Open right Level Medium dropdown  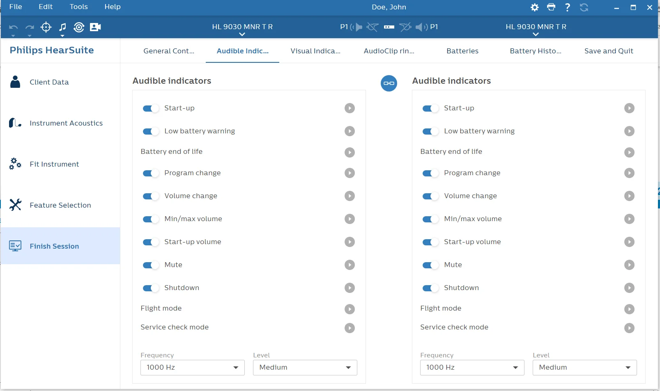coord(584,368)
